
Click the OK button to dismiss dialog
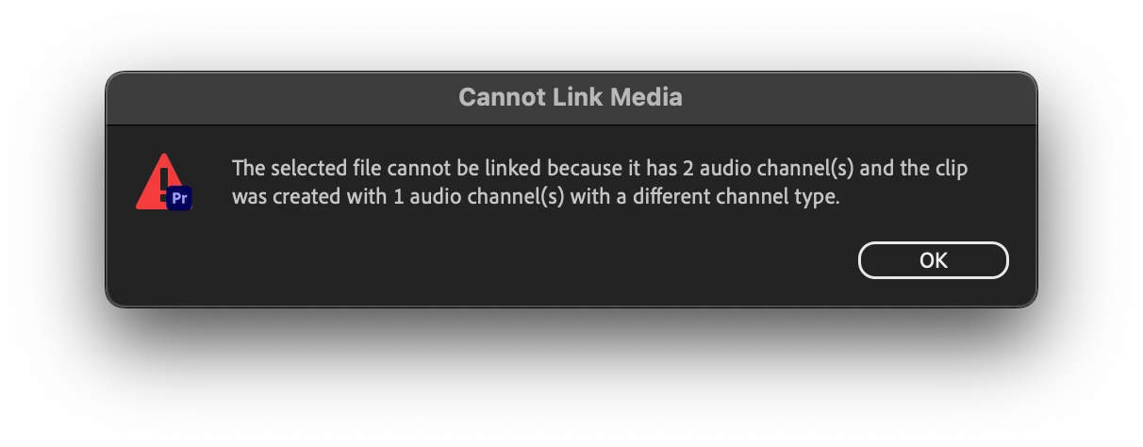pos(933,260)
